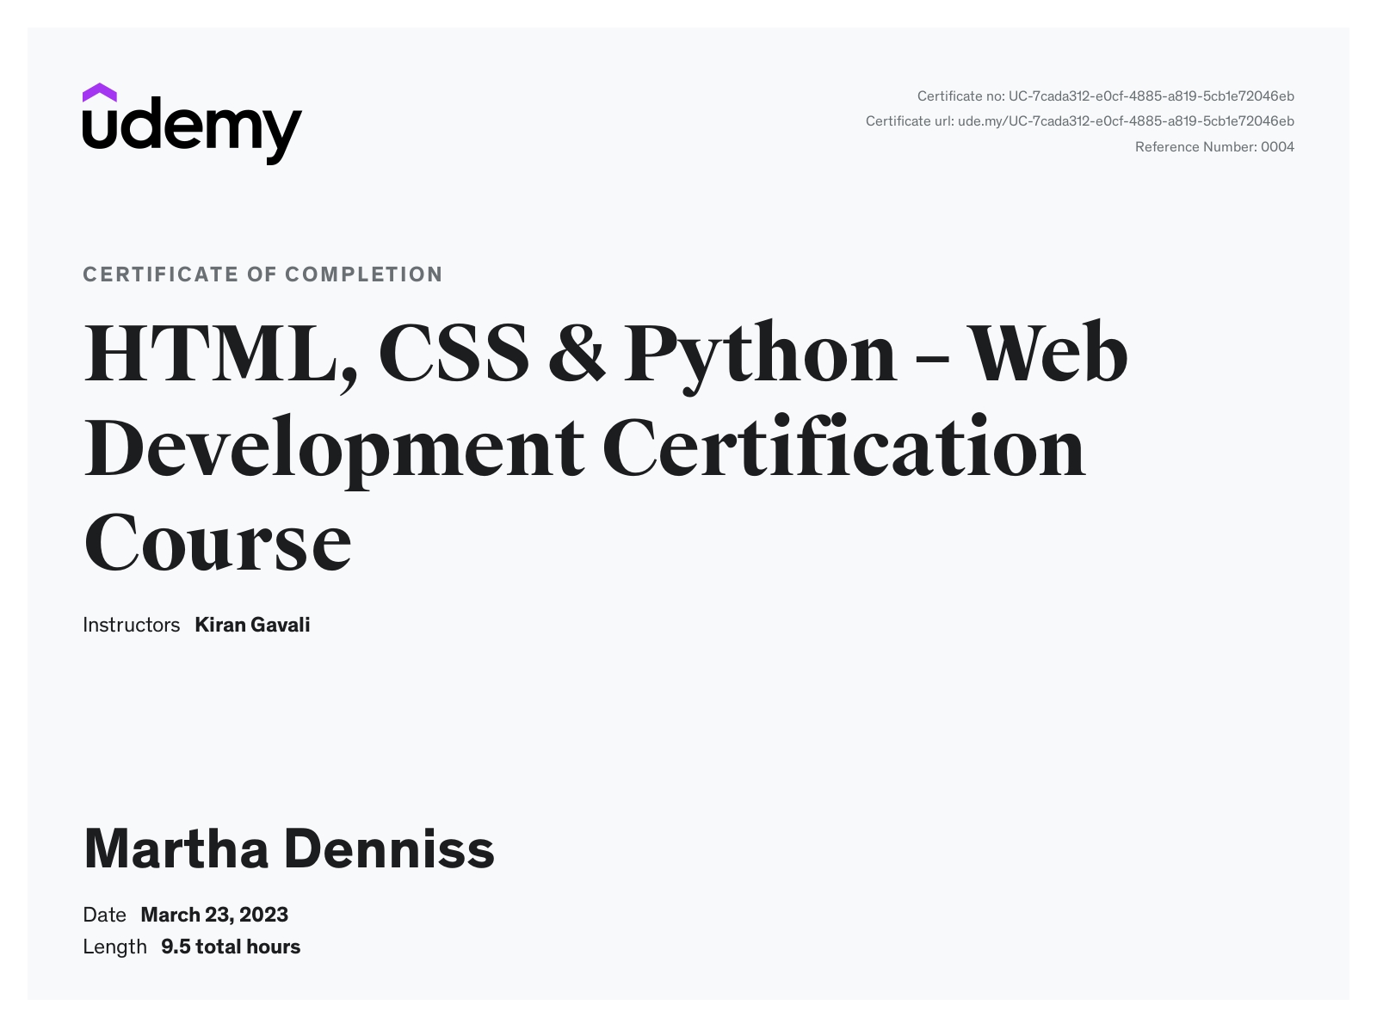The image size is (1377, 1024).
Task: Open the certificate url ude.my link text
Action: tap(1126, 121)
